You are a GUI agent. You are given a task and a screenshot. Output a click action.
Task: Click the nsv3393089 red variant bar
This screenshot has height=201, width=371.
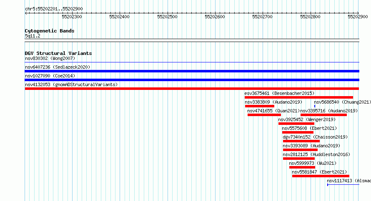[300, 150]
